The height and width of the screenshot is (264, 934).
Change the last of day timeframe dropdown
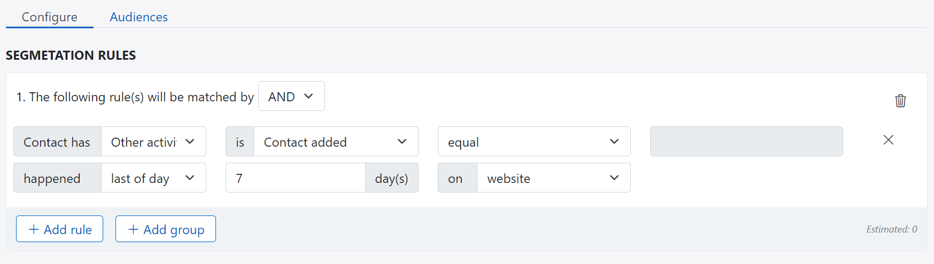pos(153,178)
